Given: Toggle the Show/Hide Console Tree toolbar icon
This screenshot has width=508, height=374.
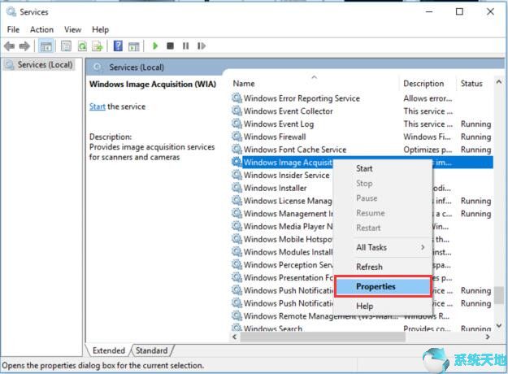Looking at the screenshot, I should [46, 46].
